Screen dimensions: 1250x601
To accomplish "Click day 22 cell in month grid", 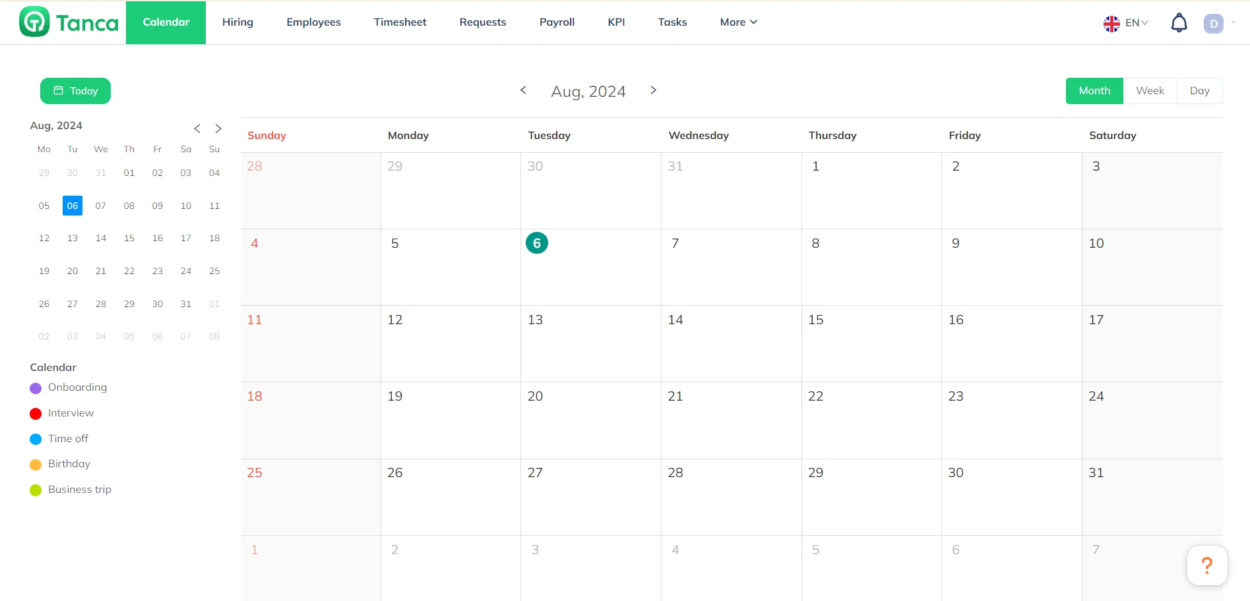I will 871,420.
